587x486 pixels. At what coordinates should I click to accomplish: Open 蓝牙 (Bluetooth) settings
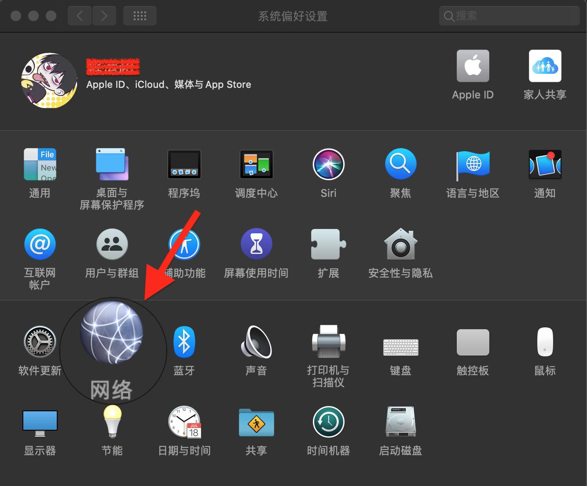(x=184, y=343)
